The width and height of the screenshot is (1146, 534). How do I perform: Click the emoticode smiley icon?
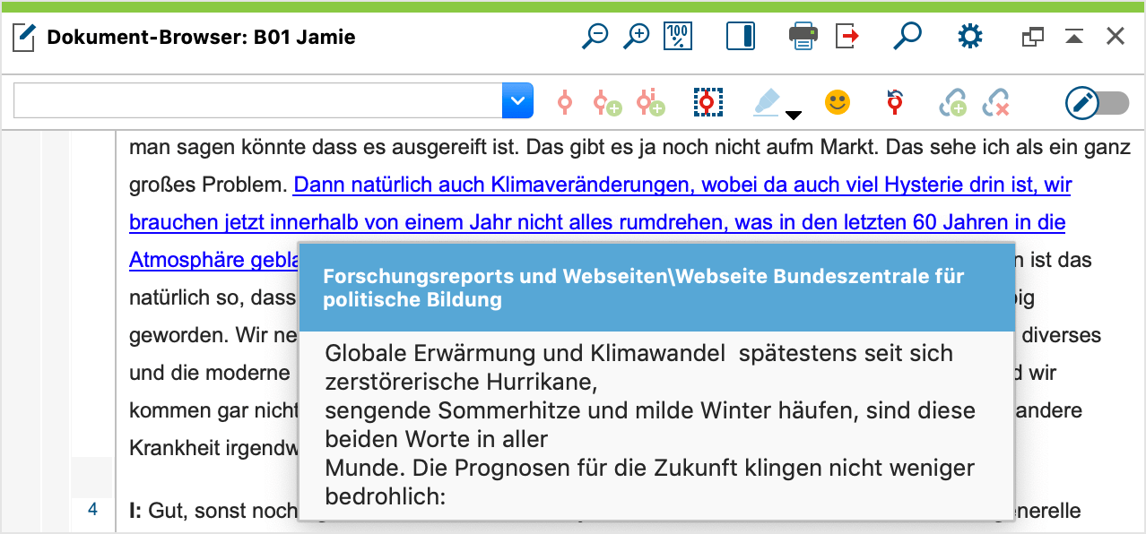pos(838,102)
